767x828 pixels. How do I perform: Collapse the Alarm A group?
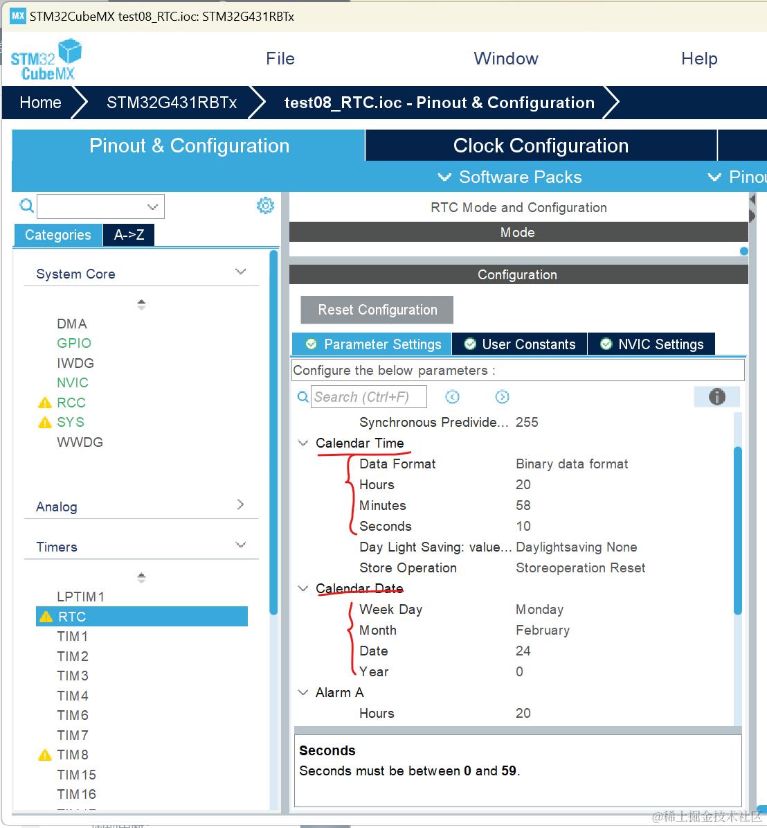[x=303, y=692]
